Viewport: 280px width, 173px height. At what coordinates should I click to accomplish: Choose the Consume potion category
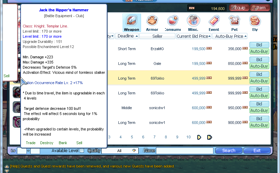pos(173,23)
